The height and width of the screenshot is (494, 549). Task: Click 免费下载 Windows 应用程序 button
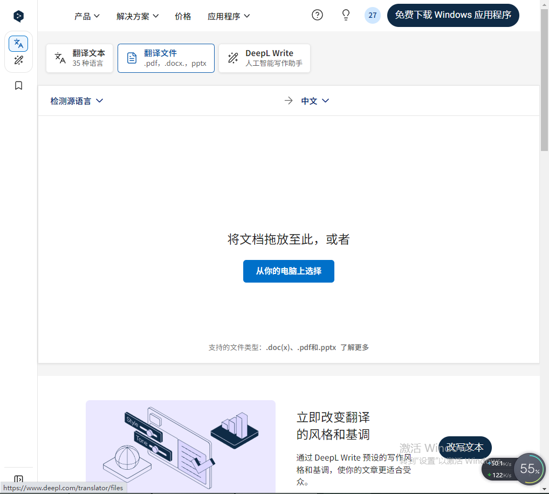click(x=453, y=15)
